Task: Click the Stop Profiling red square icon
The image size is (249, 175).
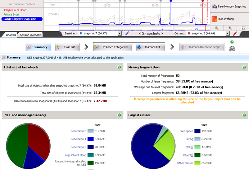Action: 214,19
